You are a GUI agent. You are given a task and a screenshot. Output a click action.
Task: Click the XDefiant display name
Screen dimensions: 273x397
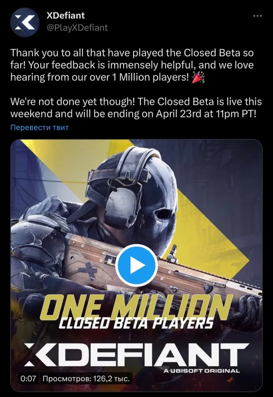click(x=66, y=15)
